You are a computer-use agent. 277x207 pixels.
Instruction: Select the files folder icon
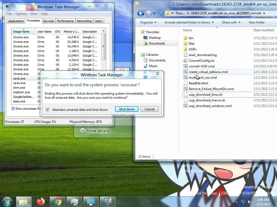click(x=185, y=43)
